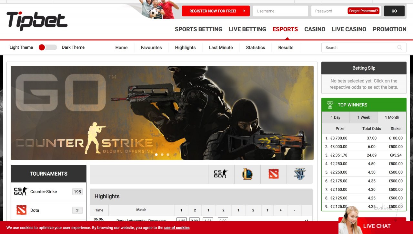413x234 pixels.
Task: Click the Highlights section heading
Action: click(107, 196)
